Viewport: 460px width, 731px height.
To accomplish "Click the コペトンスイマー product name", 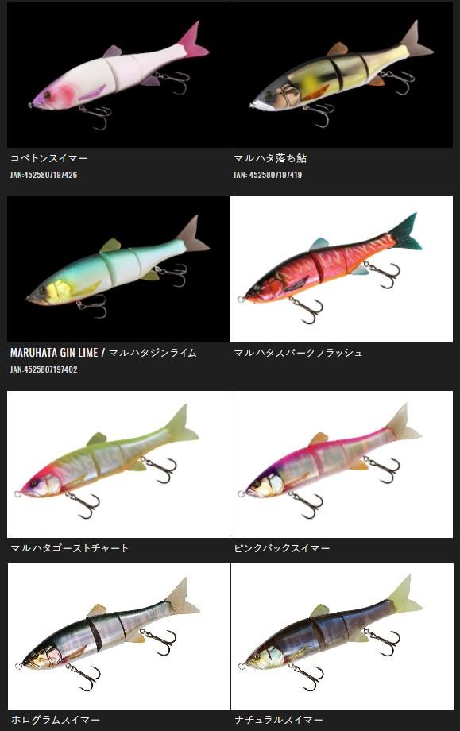I will [49, 158].
